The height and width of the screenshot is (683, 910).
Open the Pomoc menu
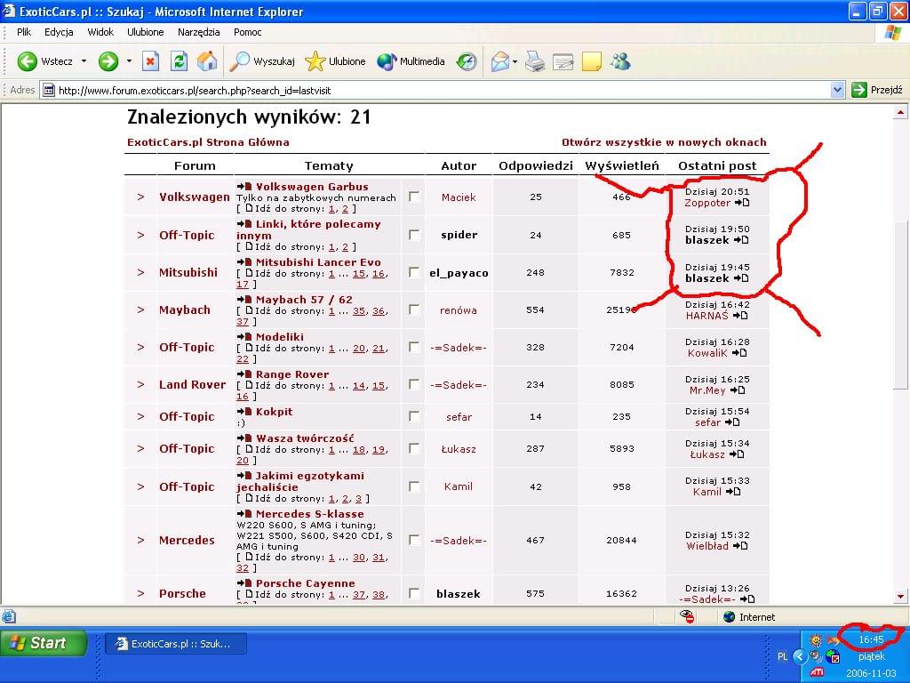click(248, 32)
